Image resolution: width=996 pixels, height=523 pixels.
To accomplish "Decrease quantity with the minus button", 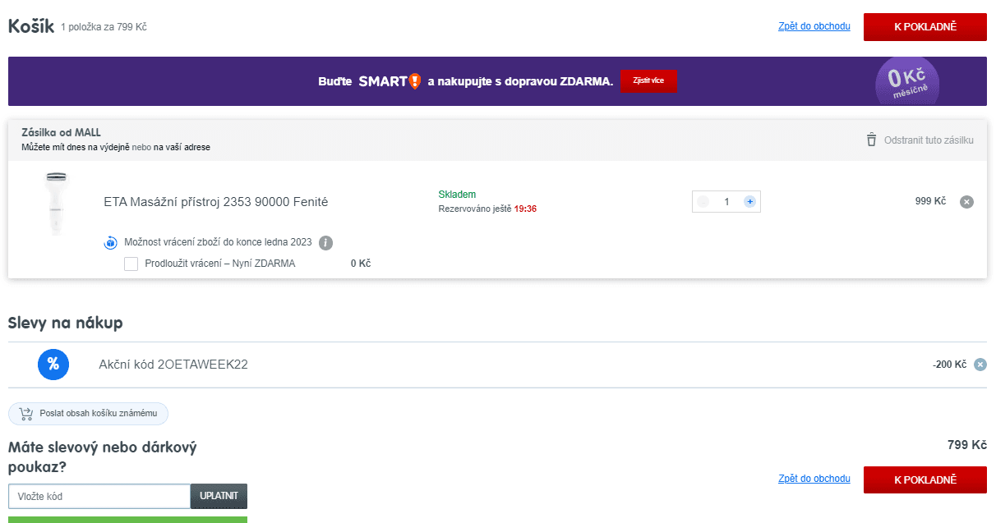I will click(703, 201).
